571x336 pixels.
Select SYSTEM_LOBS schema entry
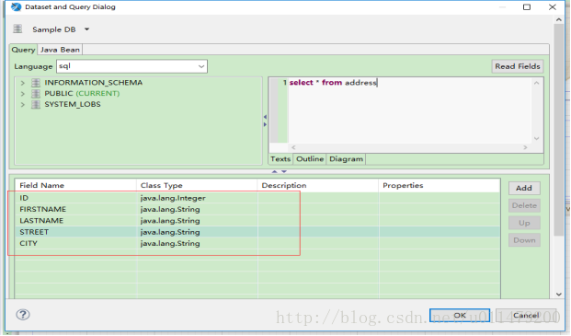pyautogui.click(x=73, y=105)
